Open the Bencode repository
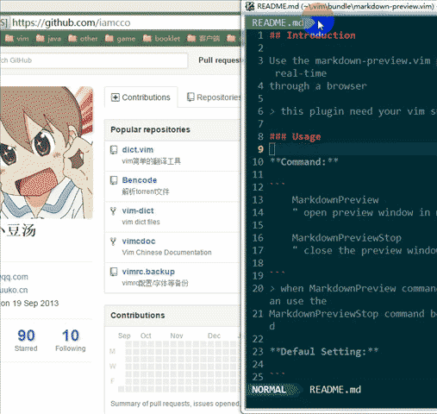The width and height of the screenshot is (437, 414). pyautogui.click(x=140, y=180)
